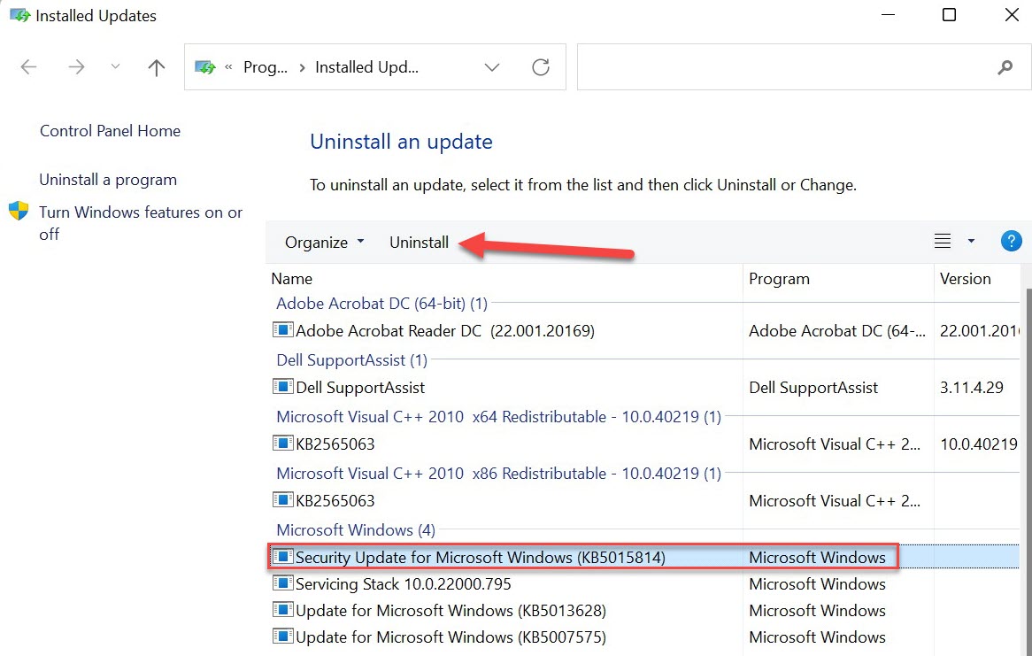Open the recent locations chevron
This screenshot has height=656, width=1032.
115,66
